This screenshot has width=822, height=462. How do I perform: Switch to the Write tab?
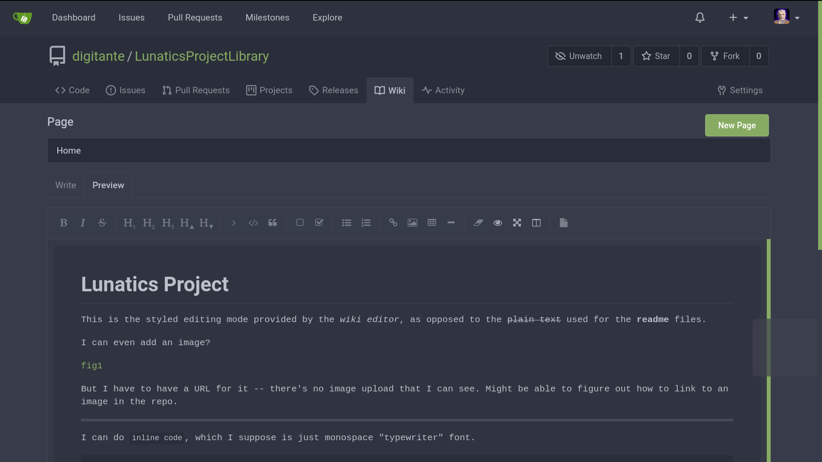tap(66, 185)
